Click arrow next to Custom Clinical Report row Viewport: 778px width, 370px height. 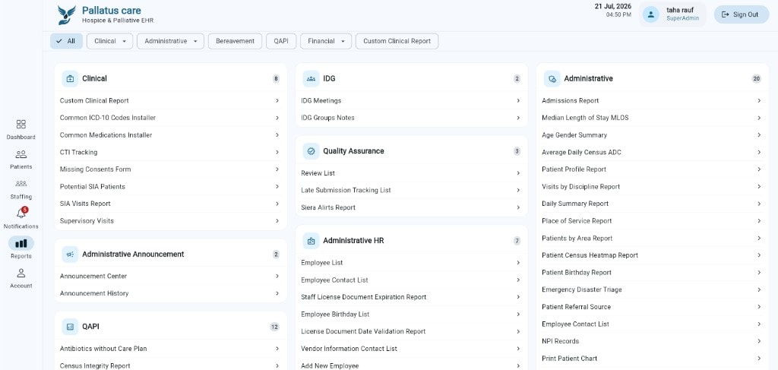pos(277,101)
